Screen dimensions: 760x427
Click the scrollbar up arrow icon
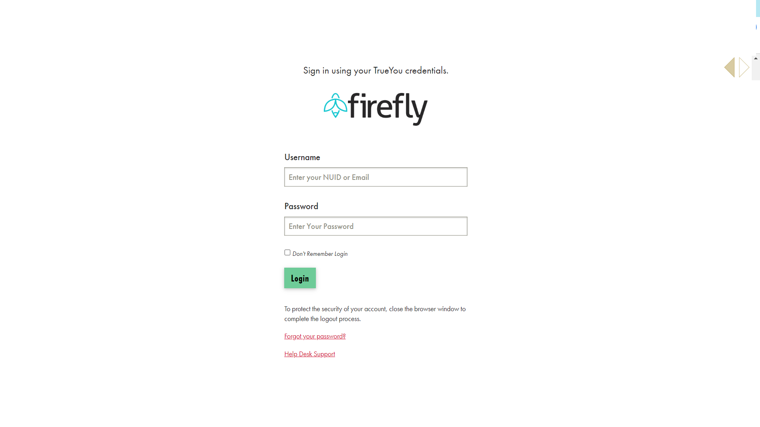[756, 59]
